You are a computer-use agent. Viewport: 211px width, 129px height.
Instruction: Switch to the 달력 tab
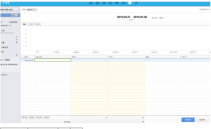[x=38, y=24]
